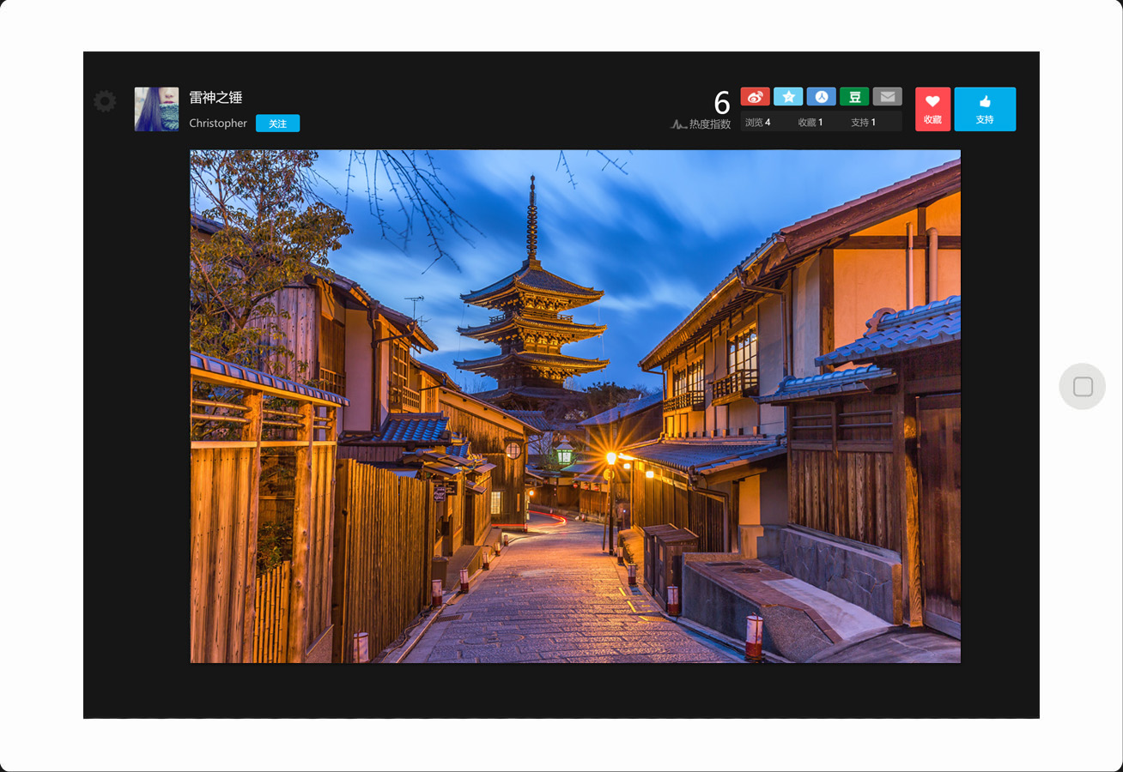
Task: Click the 关注 follow button
Action: 277,124
